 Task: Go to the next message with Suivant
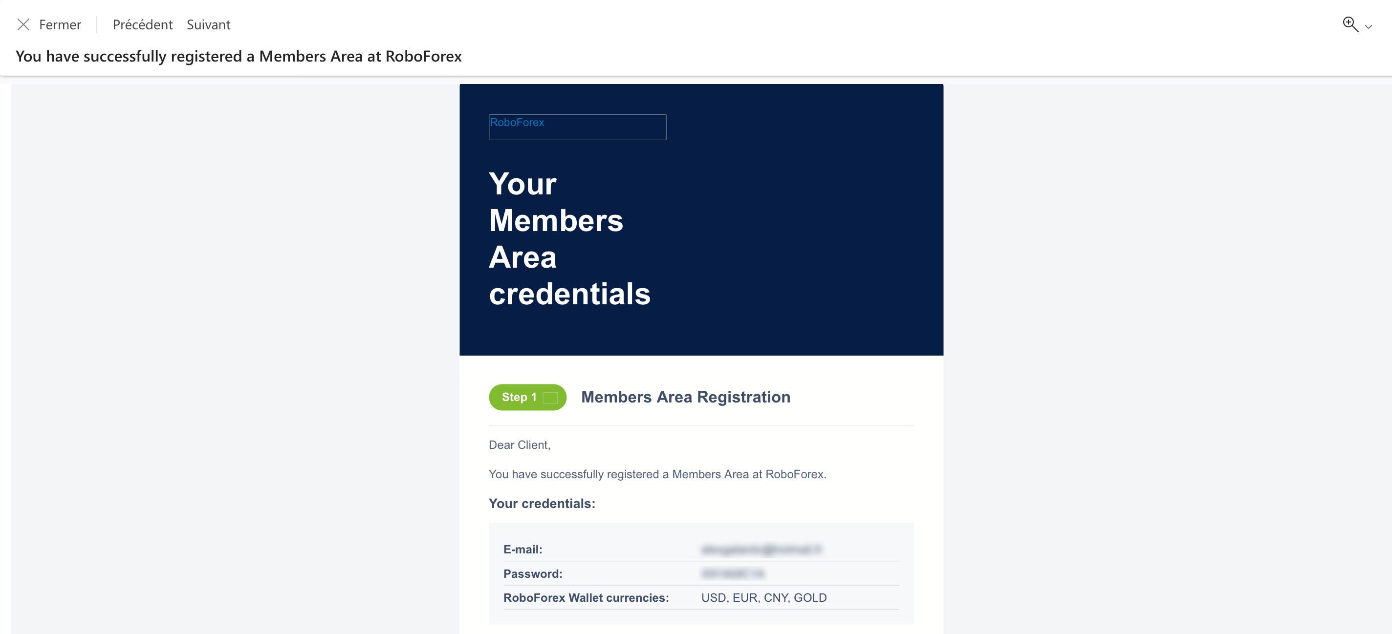[209, 25]
